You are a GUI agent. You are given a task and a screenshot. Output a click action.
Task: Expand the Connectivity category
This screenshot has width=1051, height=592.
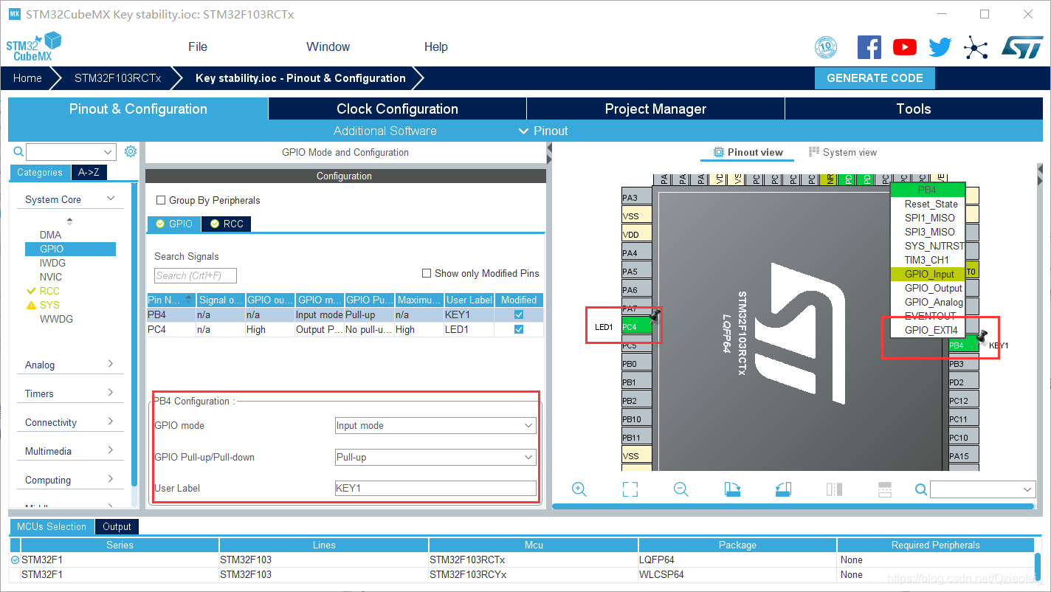pos(111,421)
